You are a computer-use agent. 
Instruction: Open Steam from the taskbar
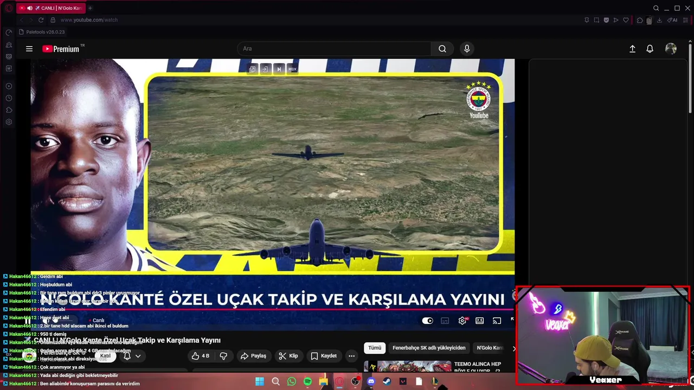click(x=387, y=381)
